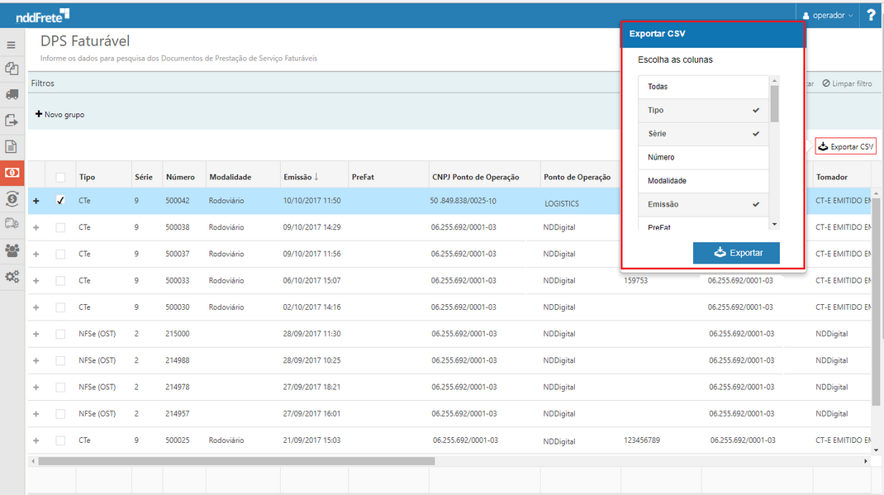The image size is (884, 495).
Task: Click the blue Exportar button
Action: [x=736, y=253]
